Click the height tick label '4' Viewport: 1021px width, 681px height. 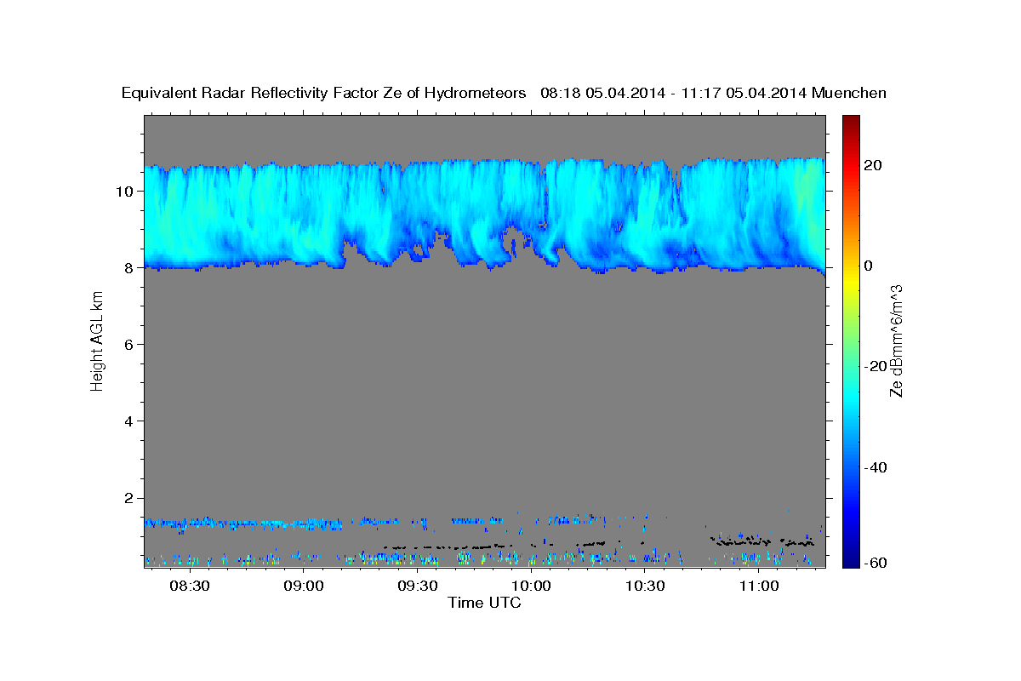click(x=130, y=421)
